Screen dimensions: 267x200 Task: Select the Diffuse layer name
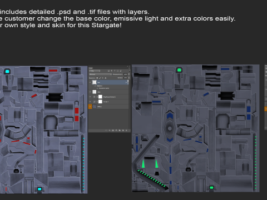(x=100, y=107)
